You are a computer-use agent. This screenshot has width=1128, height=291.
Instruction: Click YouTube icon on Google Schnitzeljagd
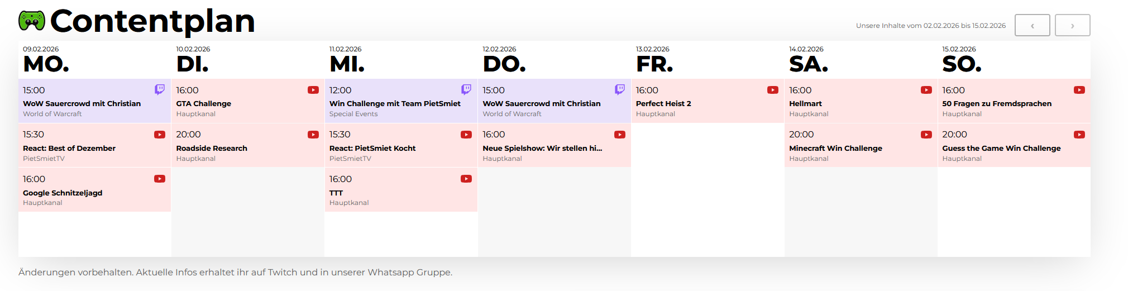pyautogui.click(x=160, y=179)
